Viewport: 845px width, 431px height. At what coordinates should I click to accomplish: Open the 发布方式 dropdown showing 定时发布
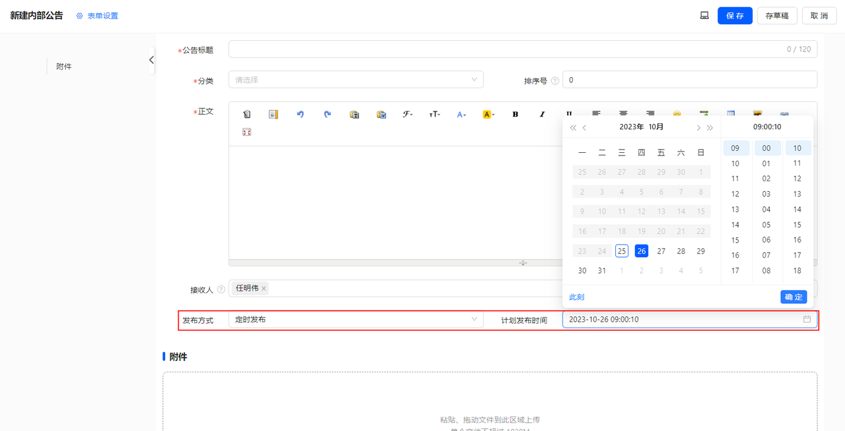point(356,319)
